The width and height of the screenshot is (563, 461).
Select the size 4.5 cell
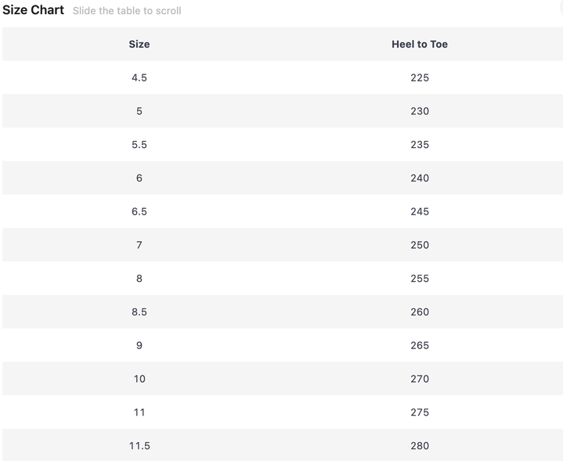point(139,77)
